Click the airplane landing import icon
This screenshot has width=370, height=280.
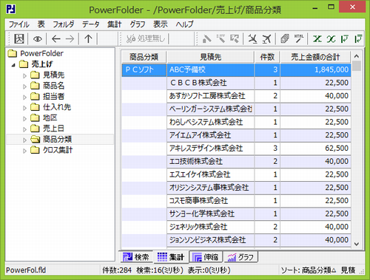[252, 38]
